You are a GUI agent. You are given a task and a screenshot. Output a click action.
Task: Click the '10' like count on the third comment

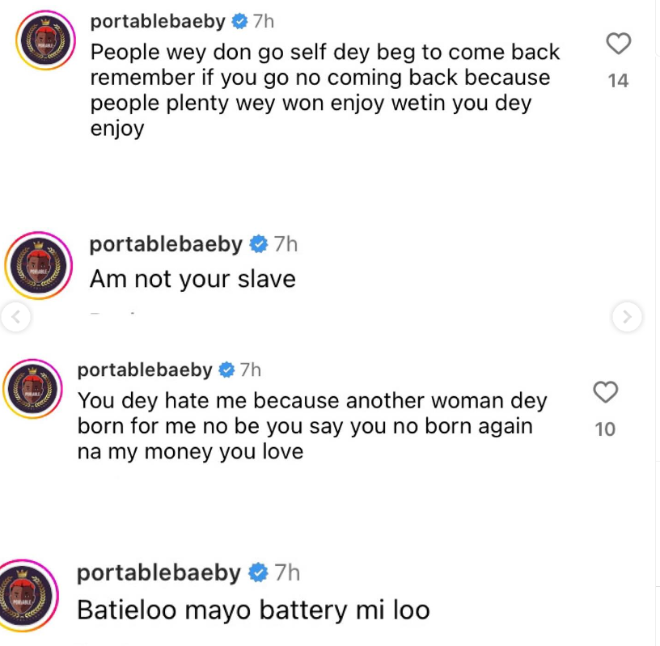point(604,430)
